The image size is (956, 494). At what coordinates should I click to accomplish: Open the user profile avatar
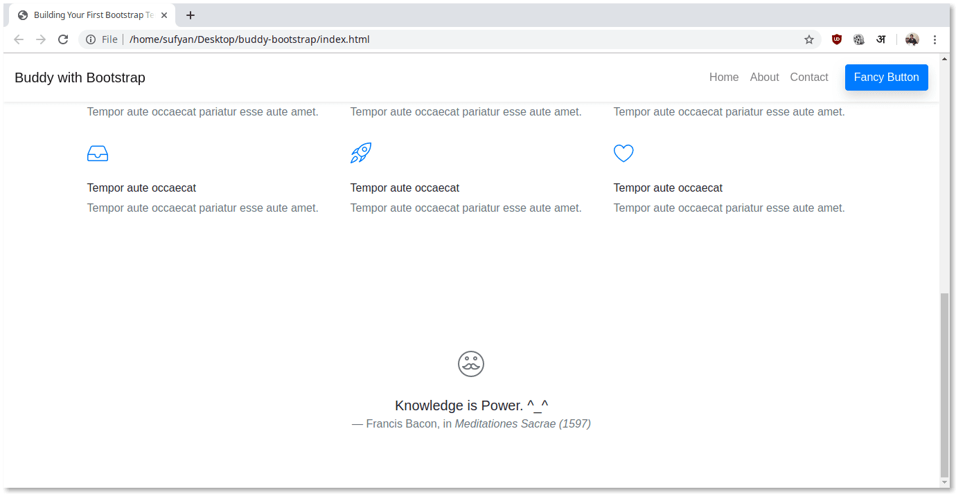(912, 39)
